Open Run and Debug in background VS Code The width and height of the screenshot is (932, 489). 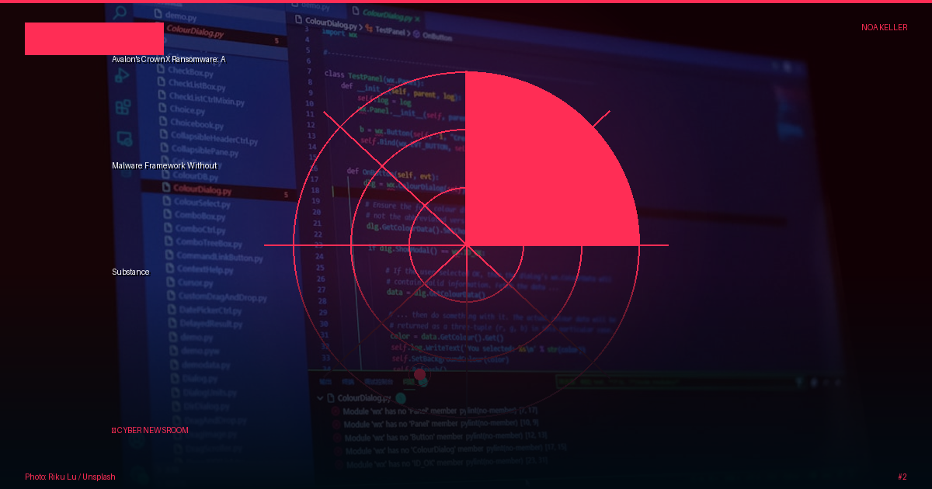(x=122, y=75)
